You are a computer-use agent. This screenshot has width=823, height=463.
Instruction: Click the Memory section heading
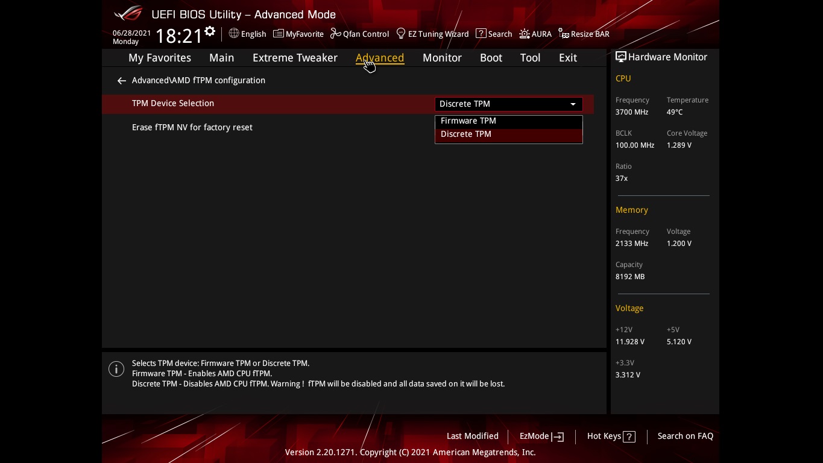(x=631, y=210)
